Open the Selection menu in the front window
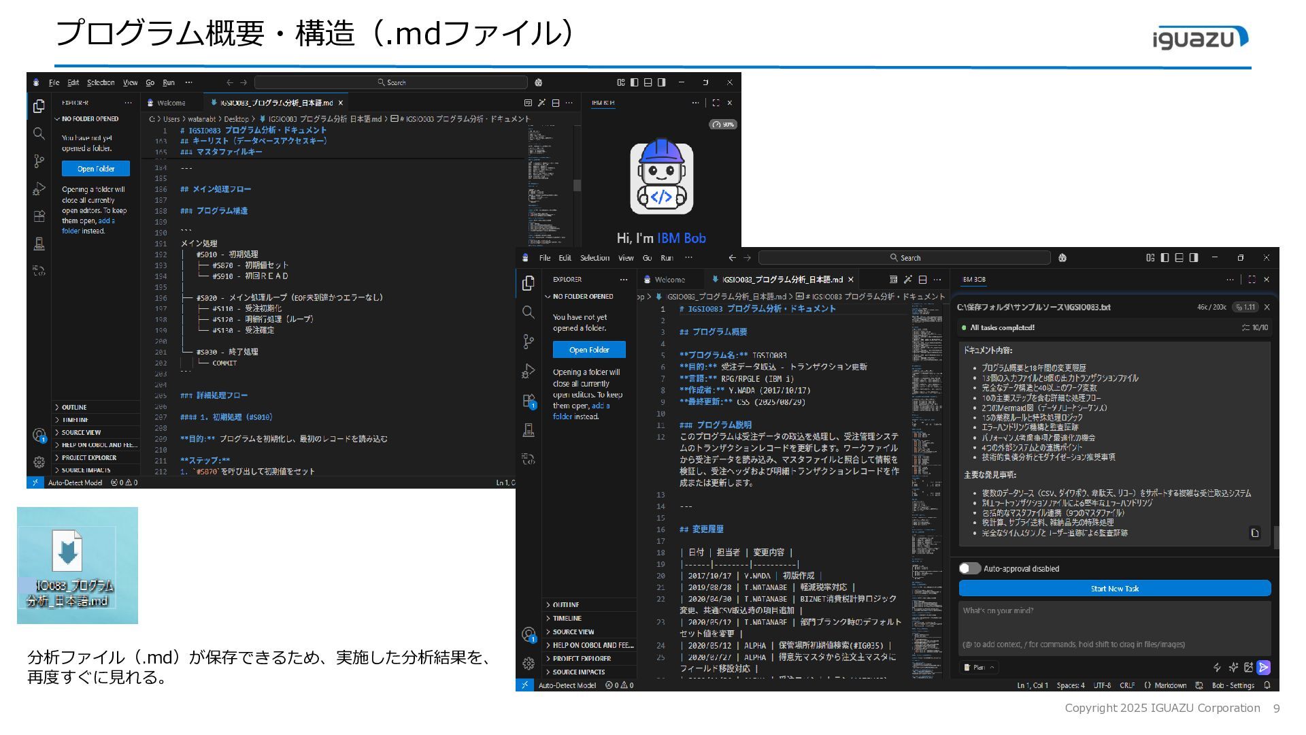Screen dimensions: 1306x735 pos(595,258)
